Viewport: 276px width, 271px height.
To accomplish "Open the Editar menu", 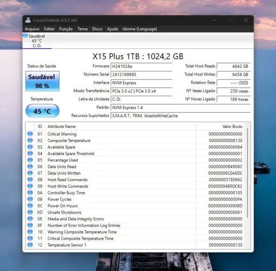I will click(x=49, y=29).
